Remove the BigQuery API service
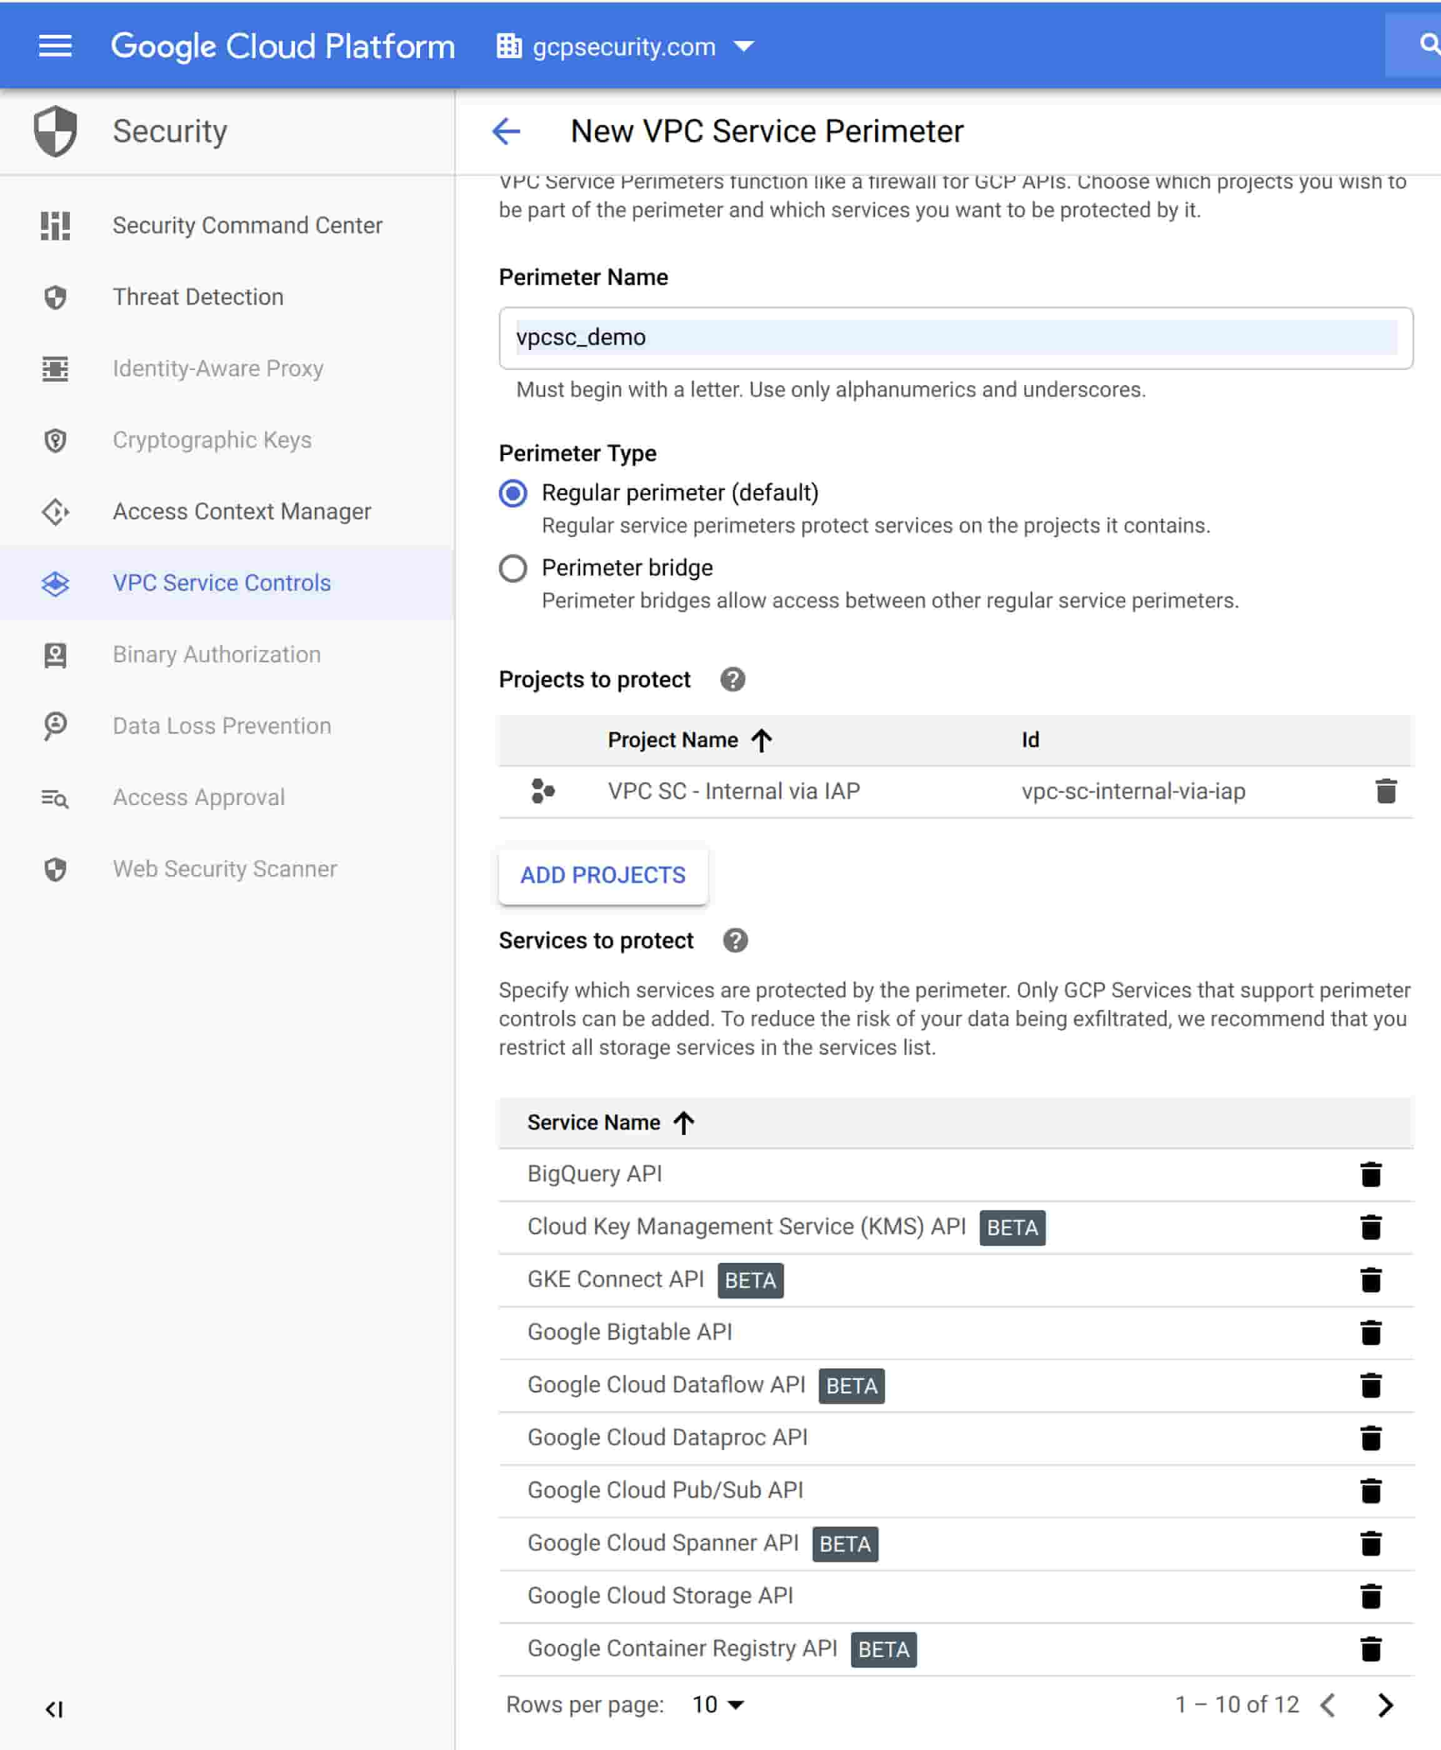1441x1750 pixels. coord(1370,1174)
